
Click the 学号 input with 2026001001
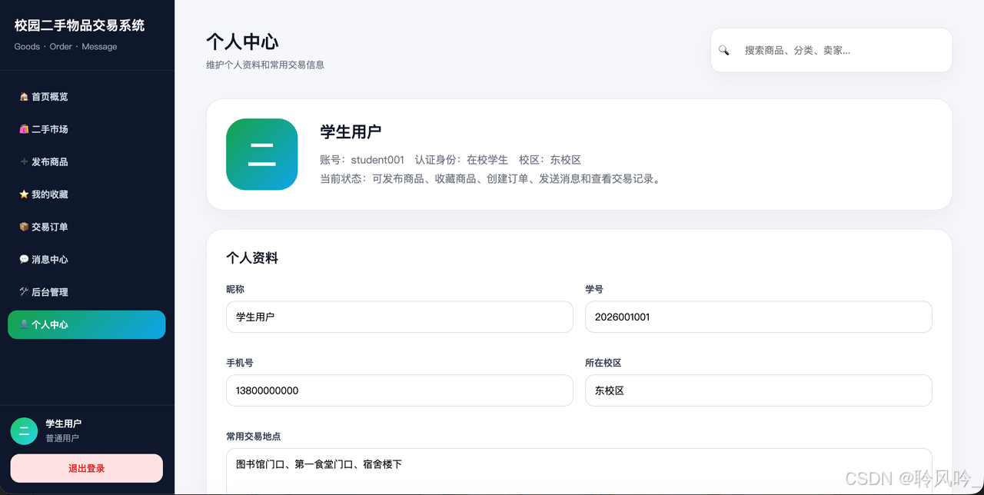click(x=759, y=317)
